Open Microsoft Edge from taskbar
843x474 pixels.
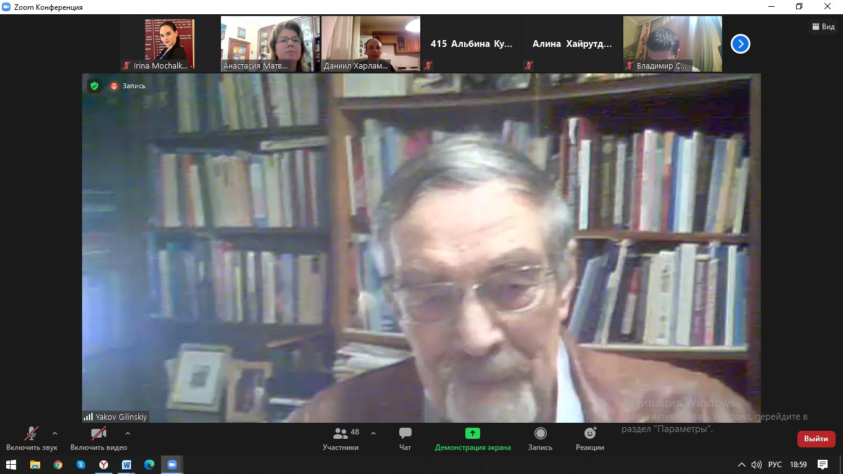click(149, 465)
